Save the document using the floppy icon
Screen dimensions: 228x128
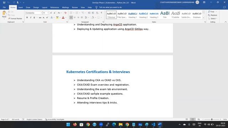(x=4, y=2)
